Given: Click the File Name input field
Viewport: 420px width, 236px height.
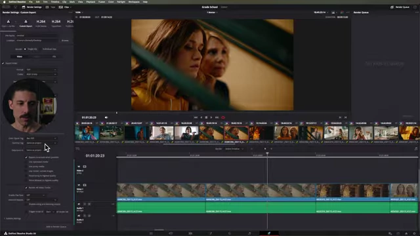Looking at the screenshot, I should tap(37, 35).
